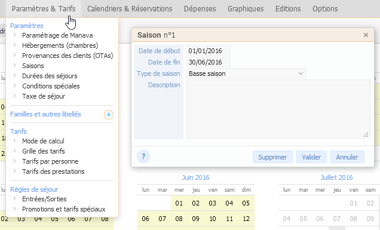
Task: Click the Annuler button
Action: click(347, 157)
